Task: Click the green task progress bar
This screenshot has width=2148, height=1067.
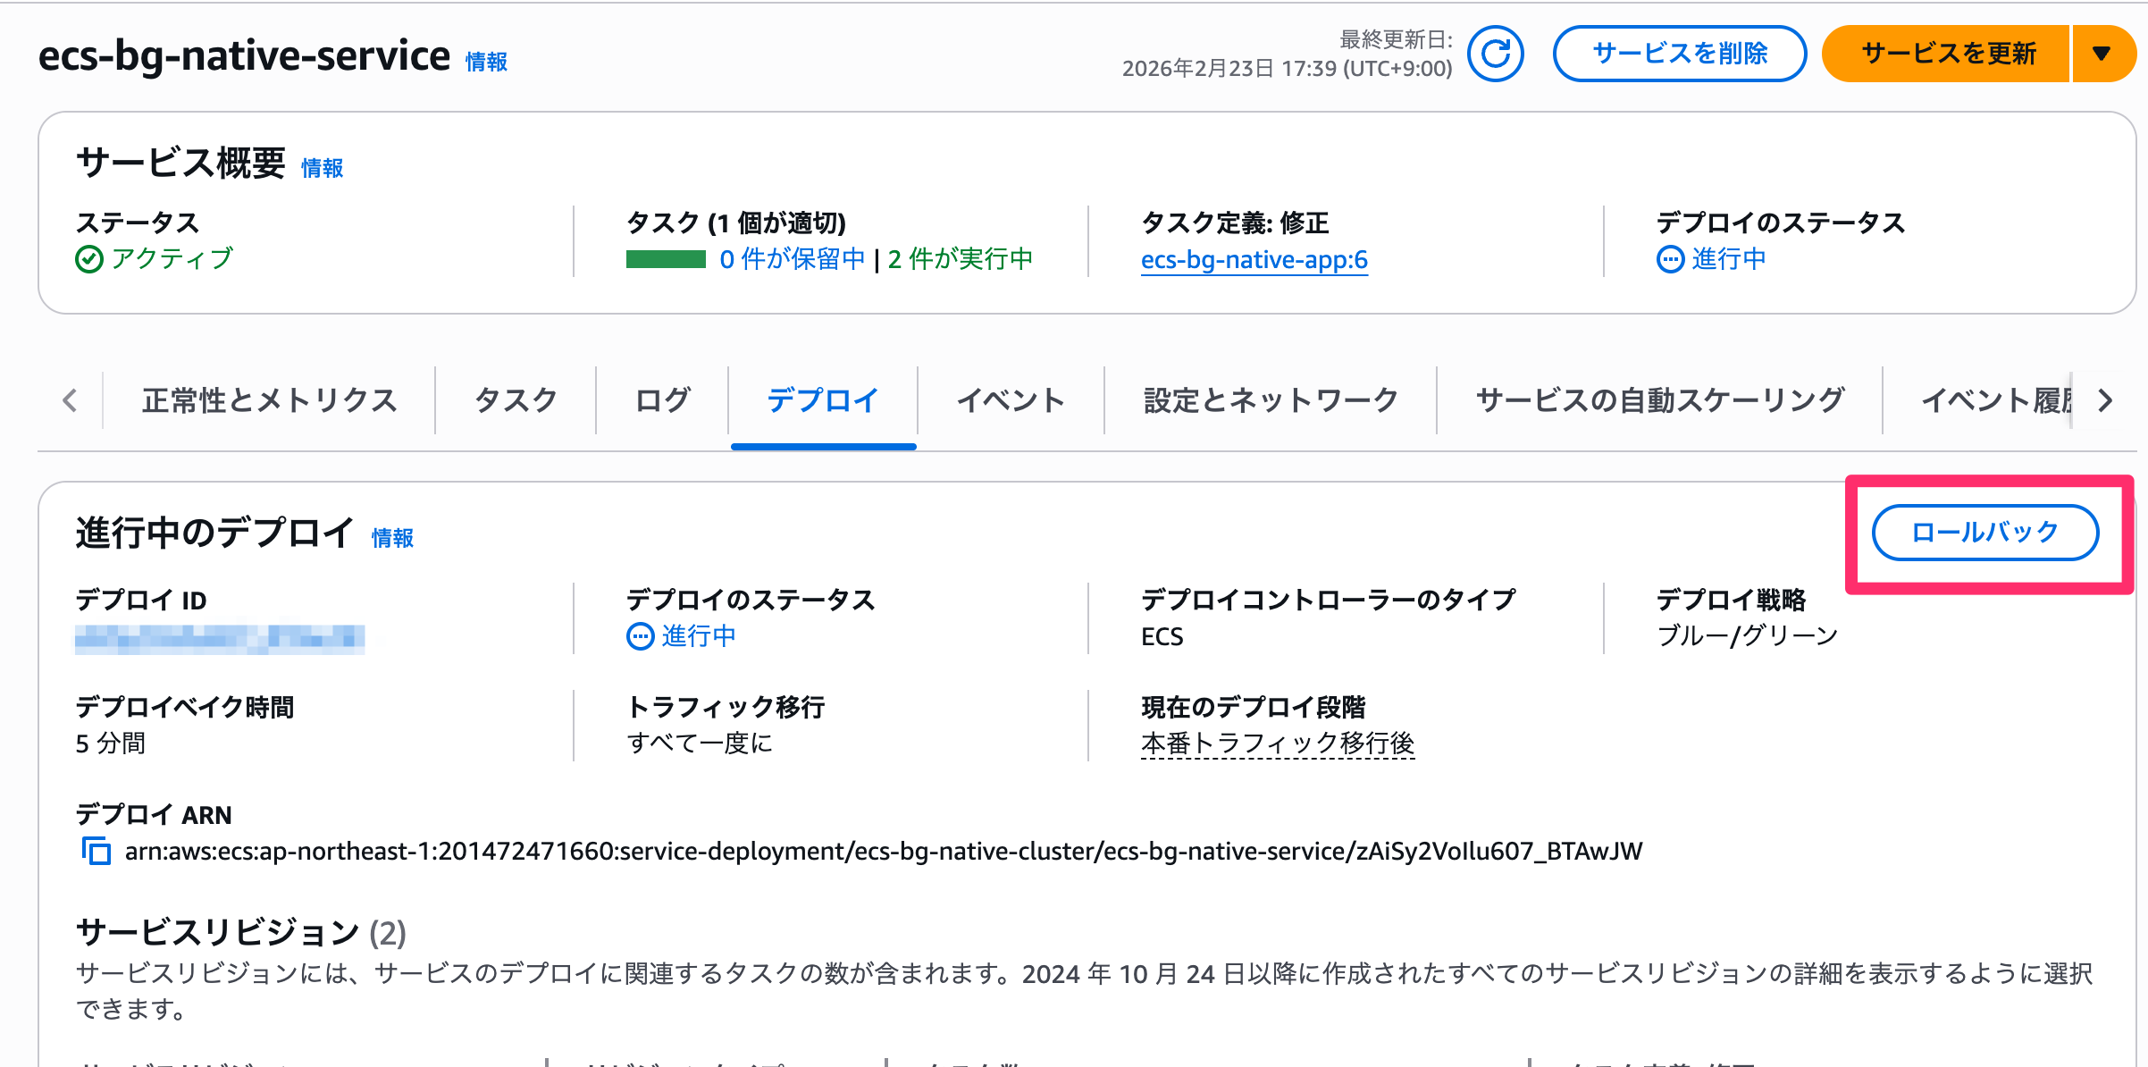Action: click(666, 260)
